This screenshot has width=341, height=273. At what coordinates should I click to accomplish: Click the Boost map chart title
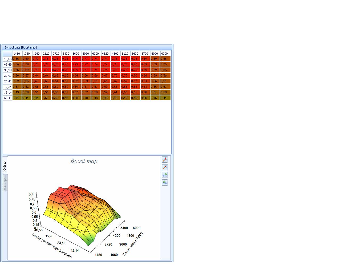(84, 161)
